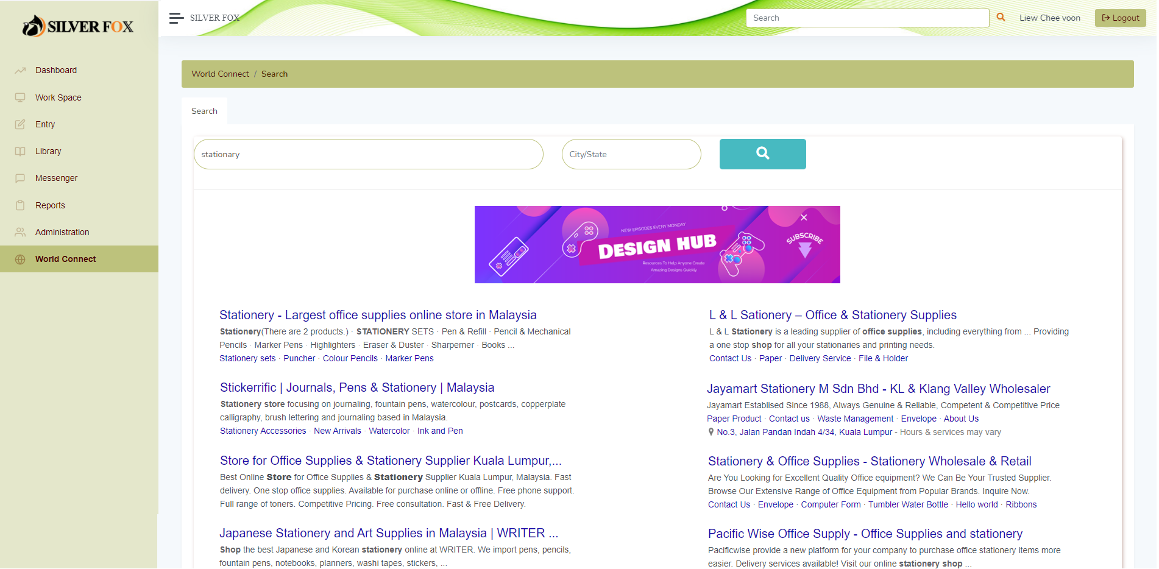Screen dimensions: 1159x569
Task: Click Colour Pencils sublink
Action: click(x=350, y=358)
